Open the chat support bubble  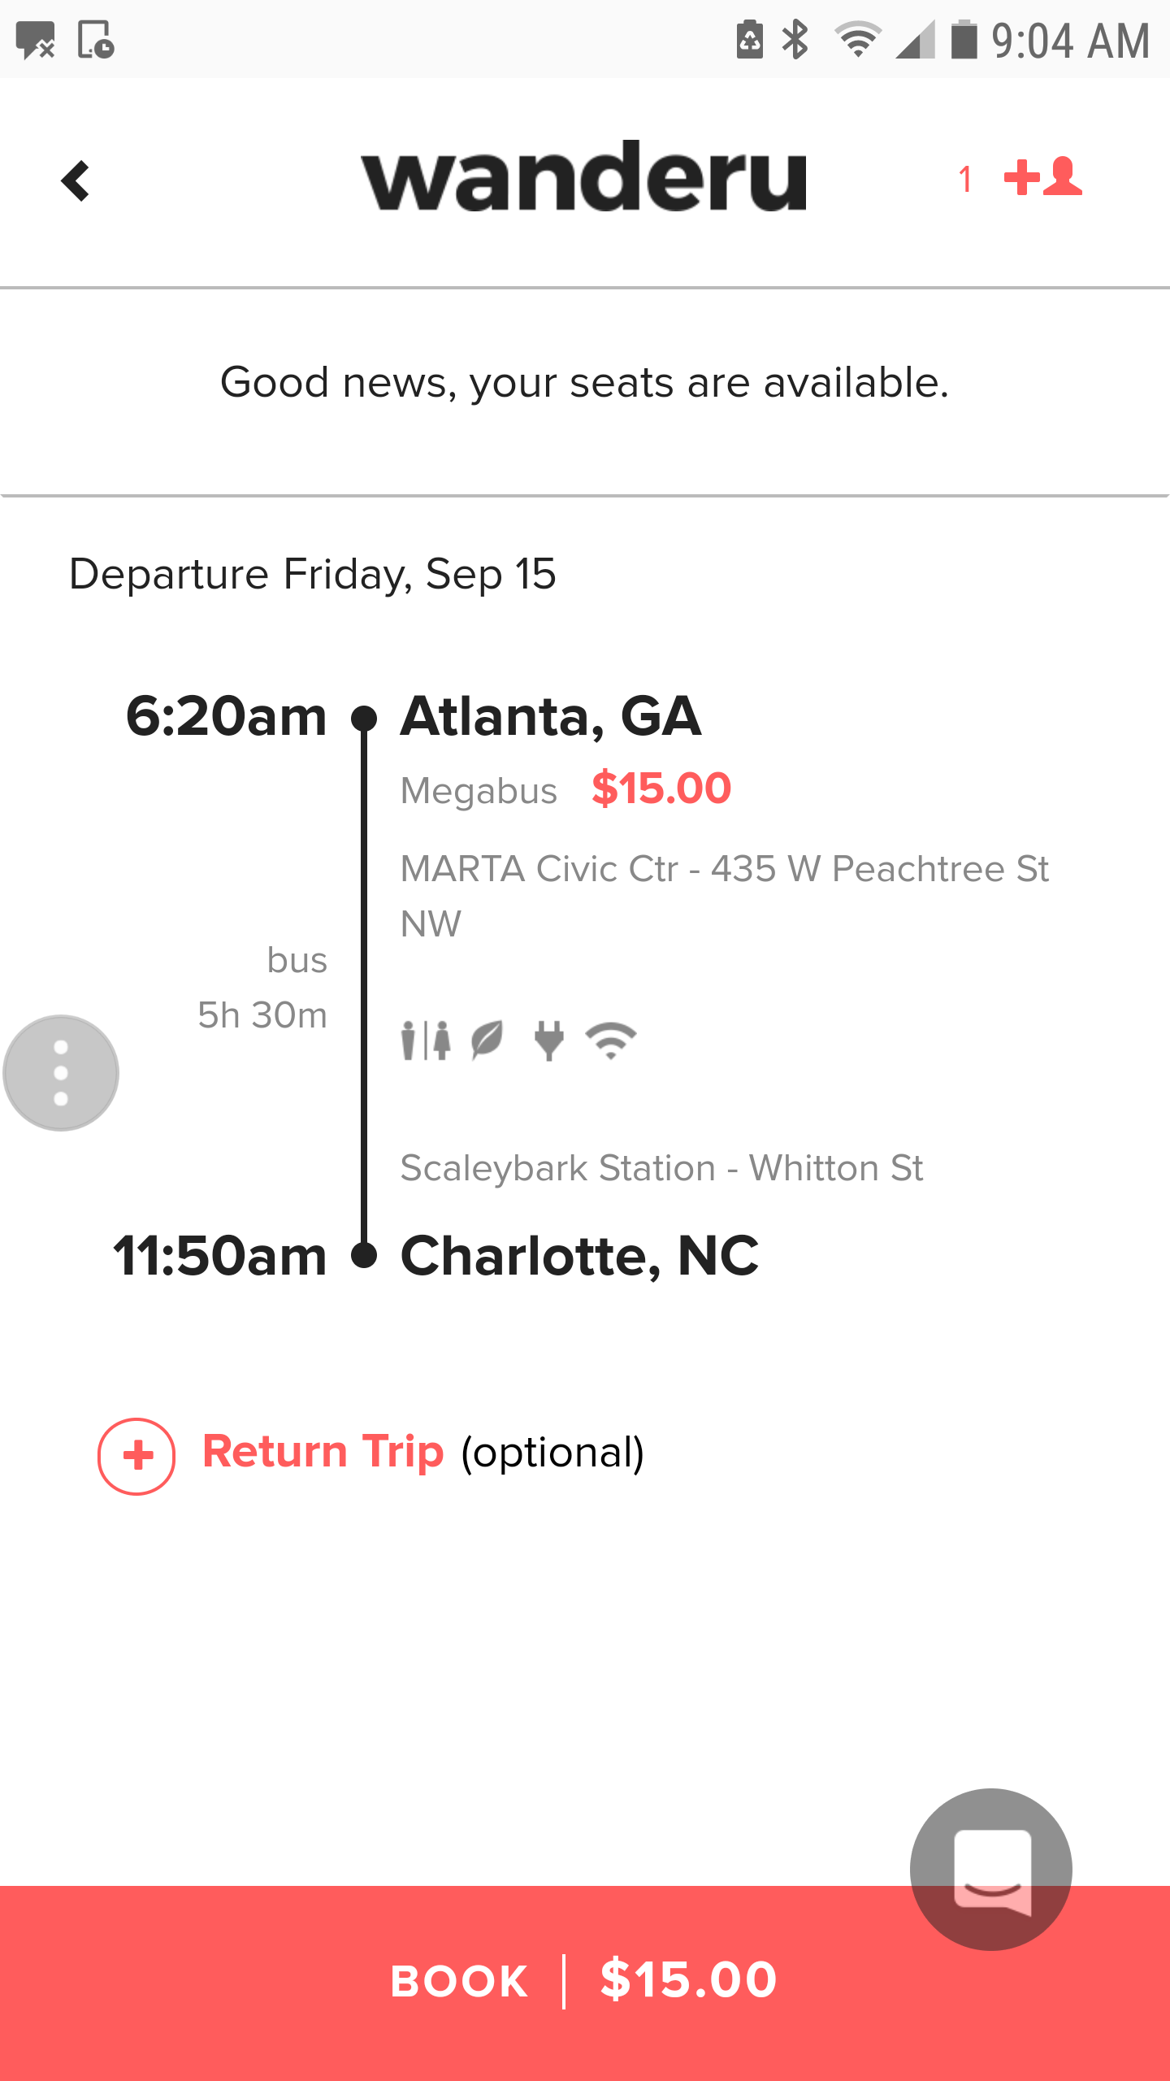coord(990,1869)
